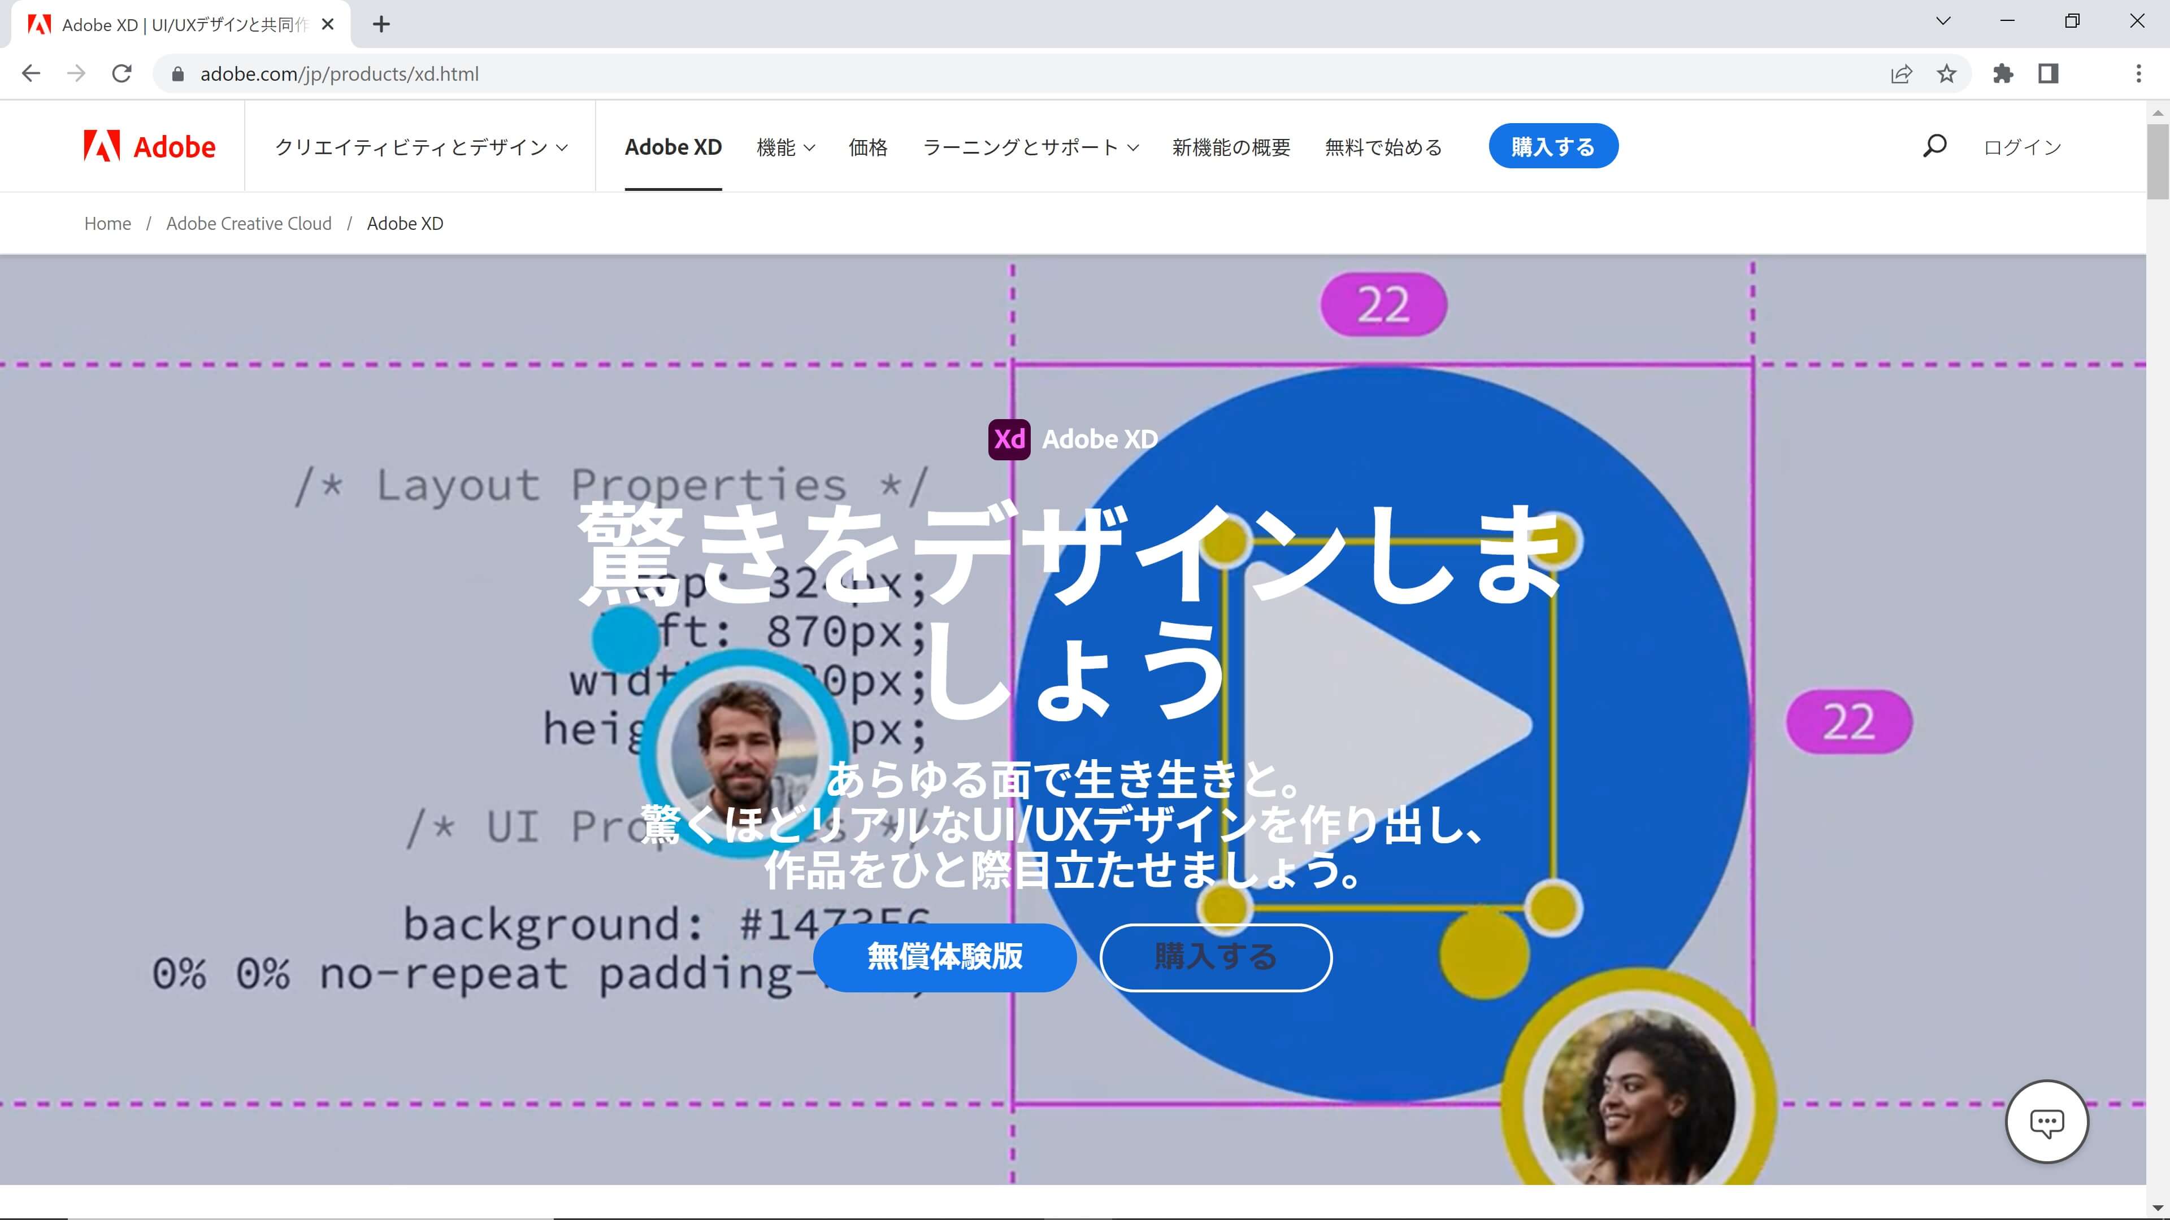Click the page vertical scrollbar thumb
Viewport: 2170px width, 1220px height.
(2158, 162)
